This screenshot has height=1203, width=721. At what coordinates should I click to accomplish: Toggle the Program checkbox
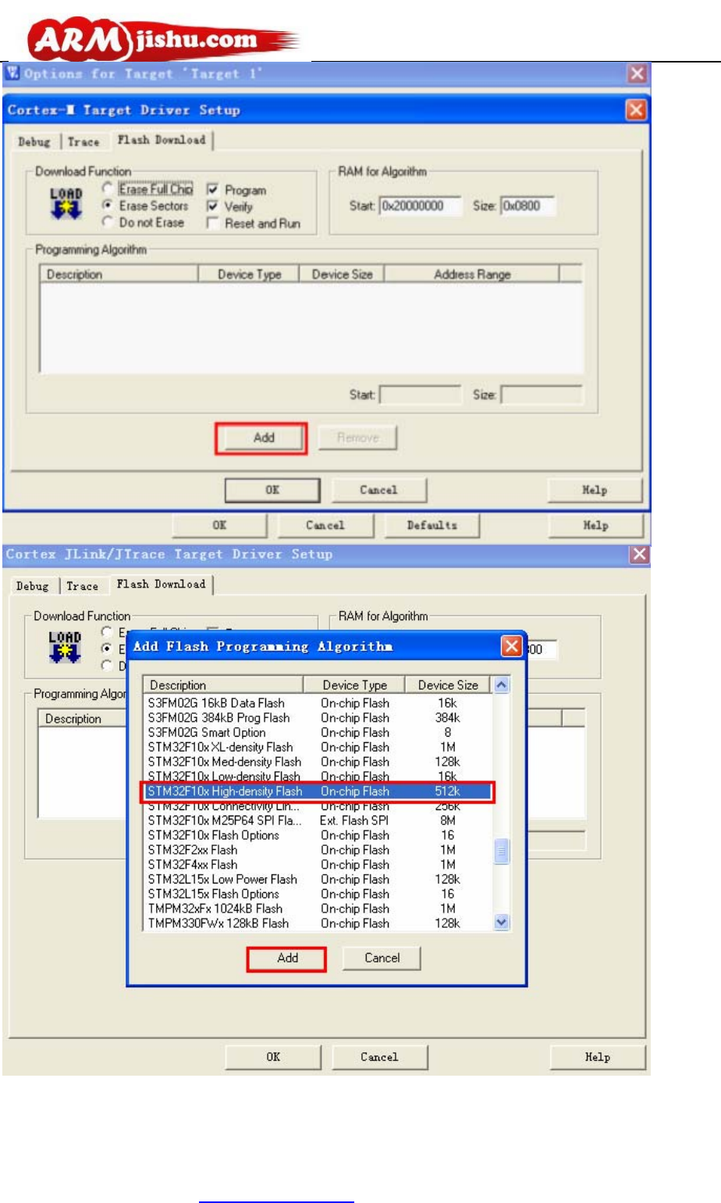212,190
